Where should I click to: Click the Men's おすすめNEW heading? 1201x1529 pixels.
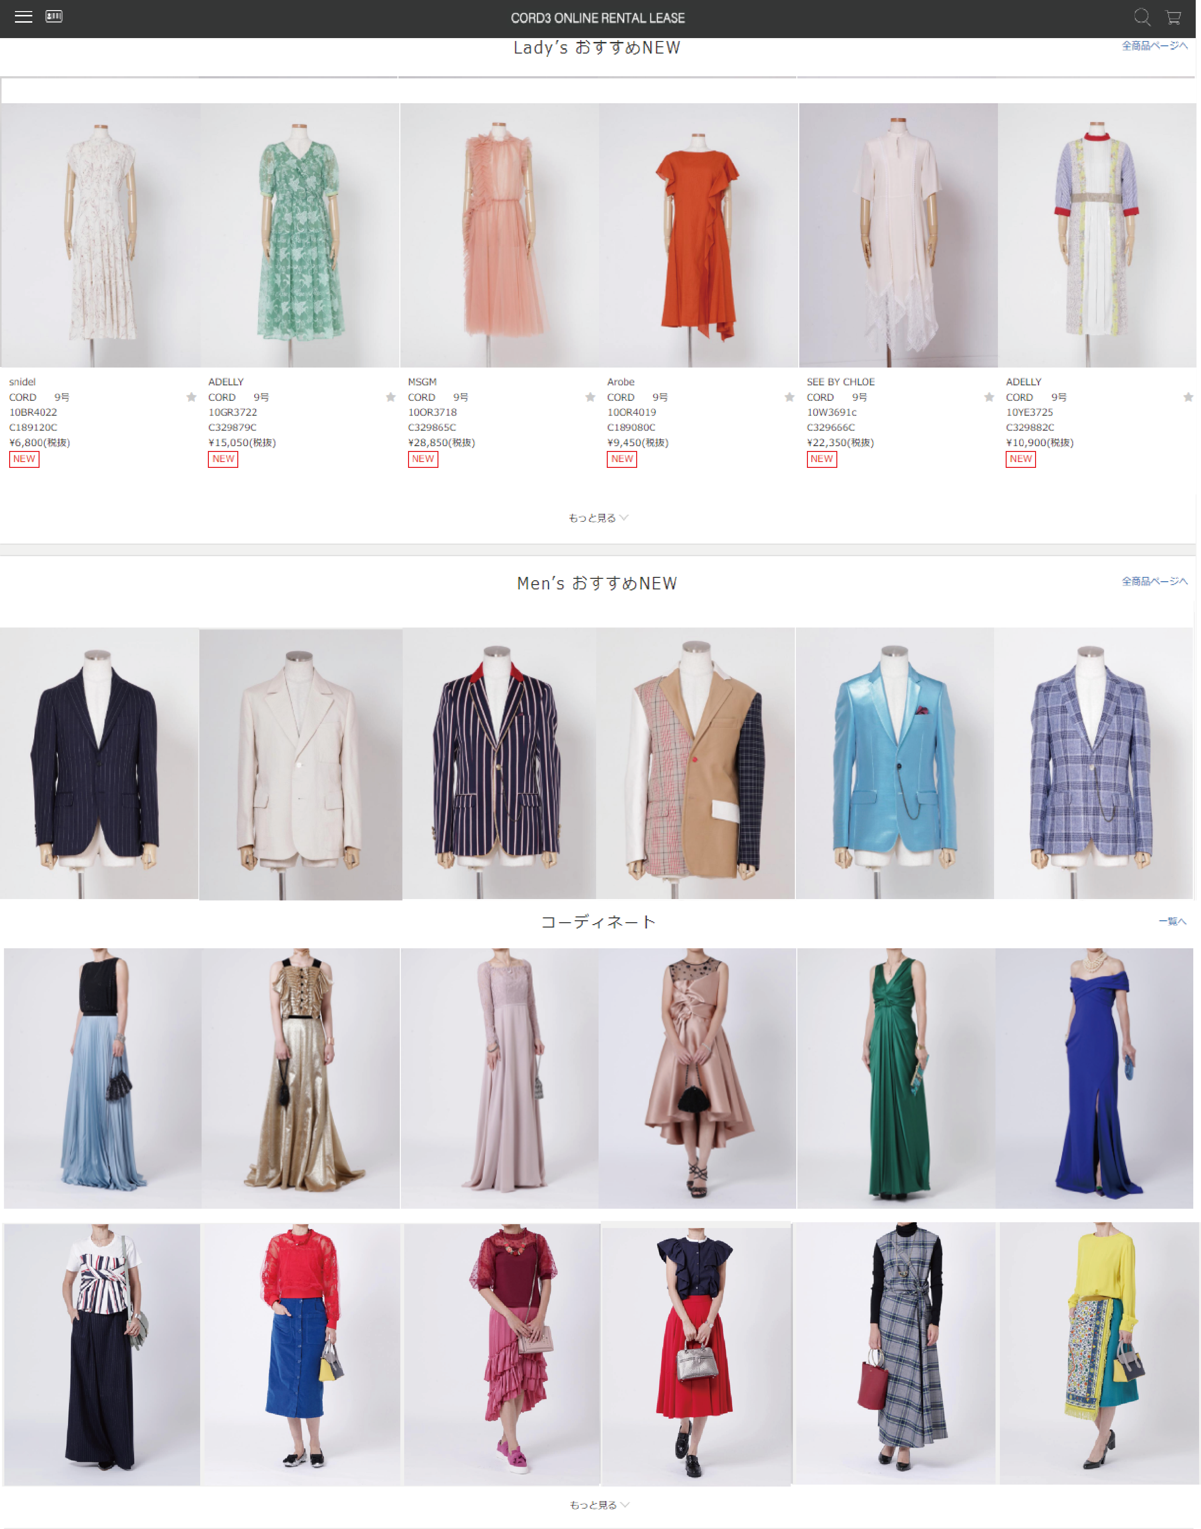point(597,584)
